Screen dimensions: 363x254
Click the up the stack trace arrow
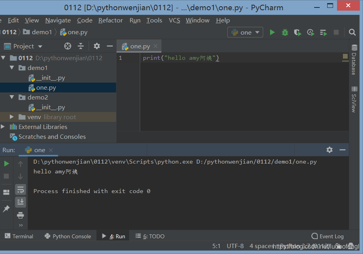20,164
